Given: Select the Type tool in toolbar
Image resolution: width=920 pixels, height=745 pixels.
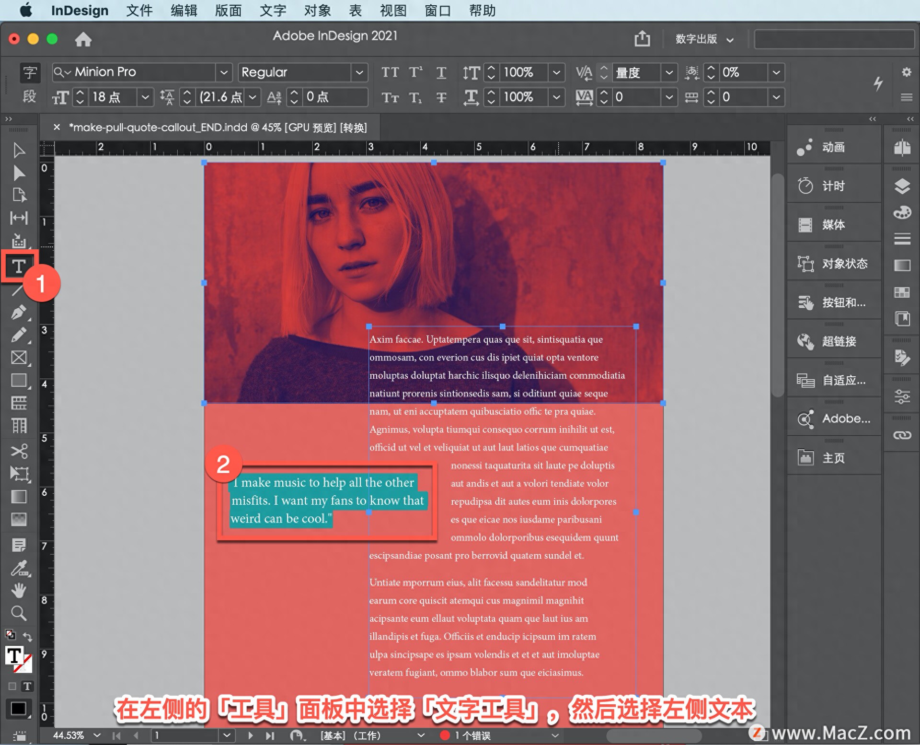Looking at the screenshot, I should (x=19, y=266).
